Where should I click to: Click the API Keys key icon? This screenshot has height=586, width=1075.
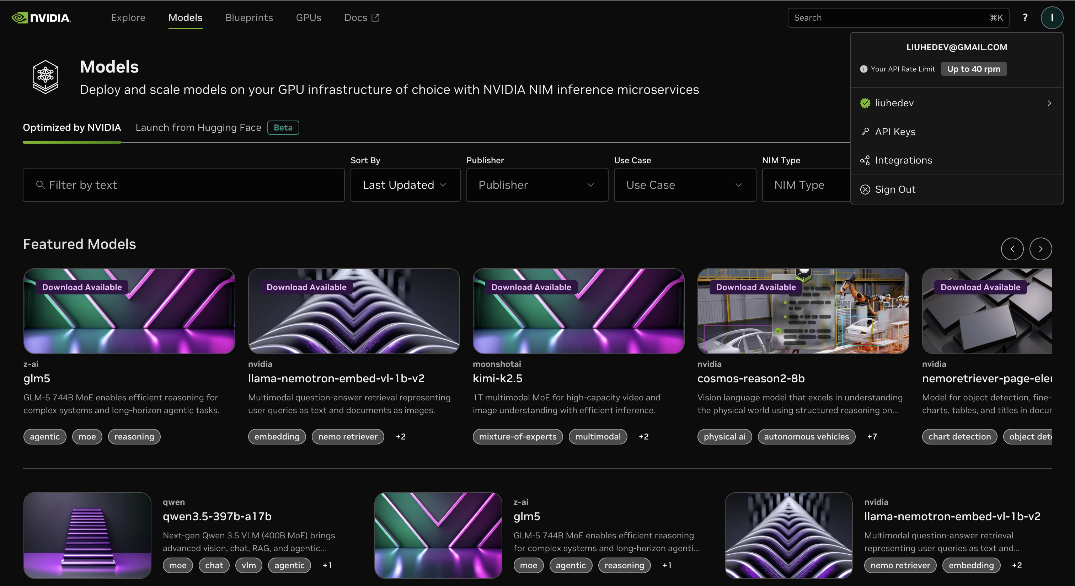(865, 132)
